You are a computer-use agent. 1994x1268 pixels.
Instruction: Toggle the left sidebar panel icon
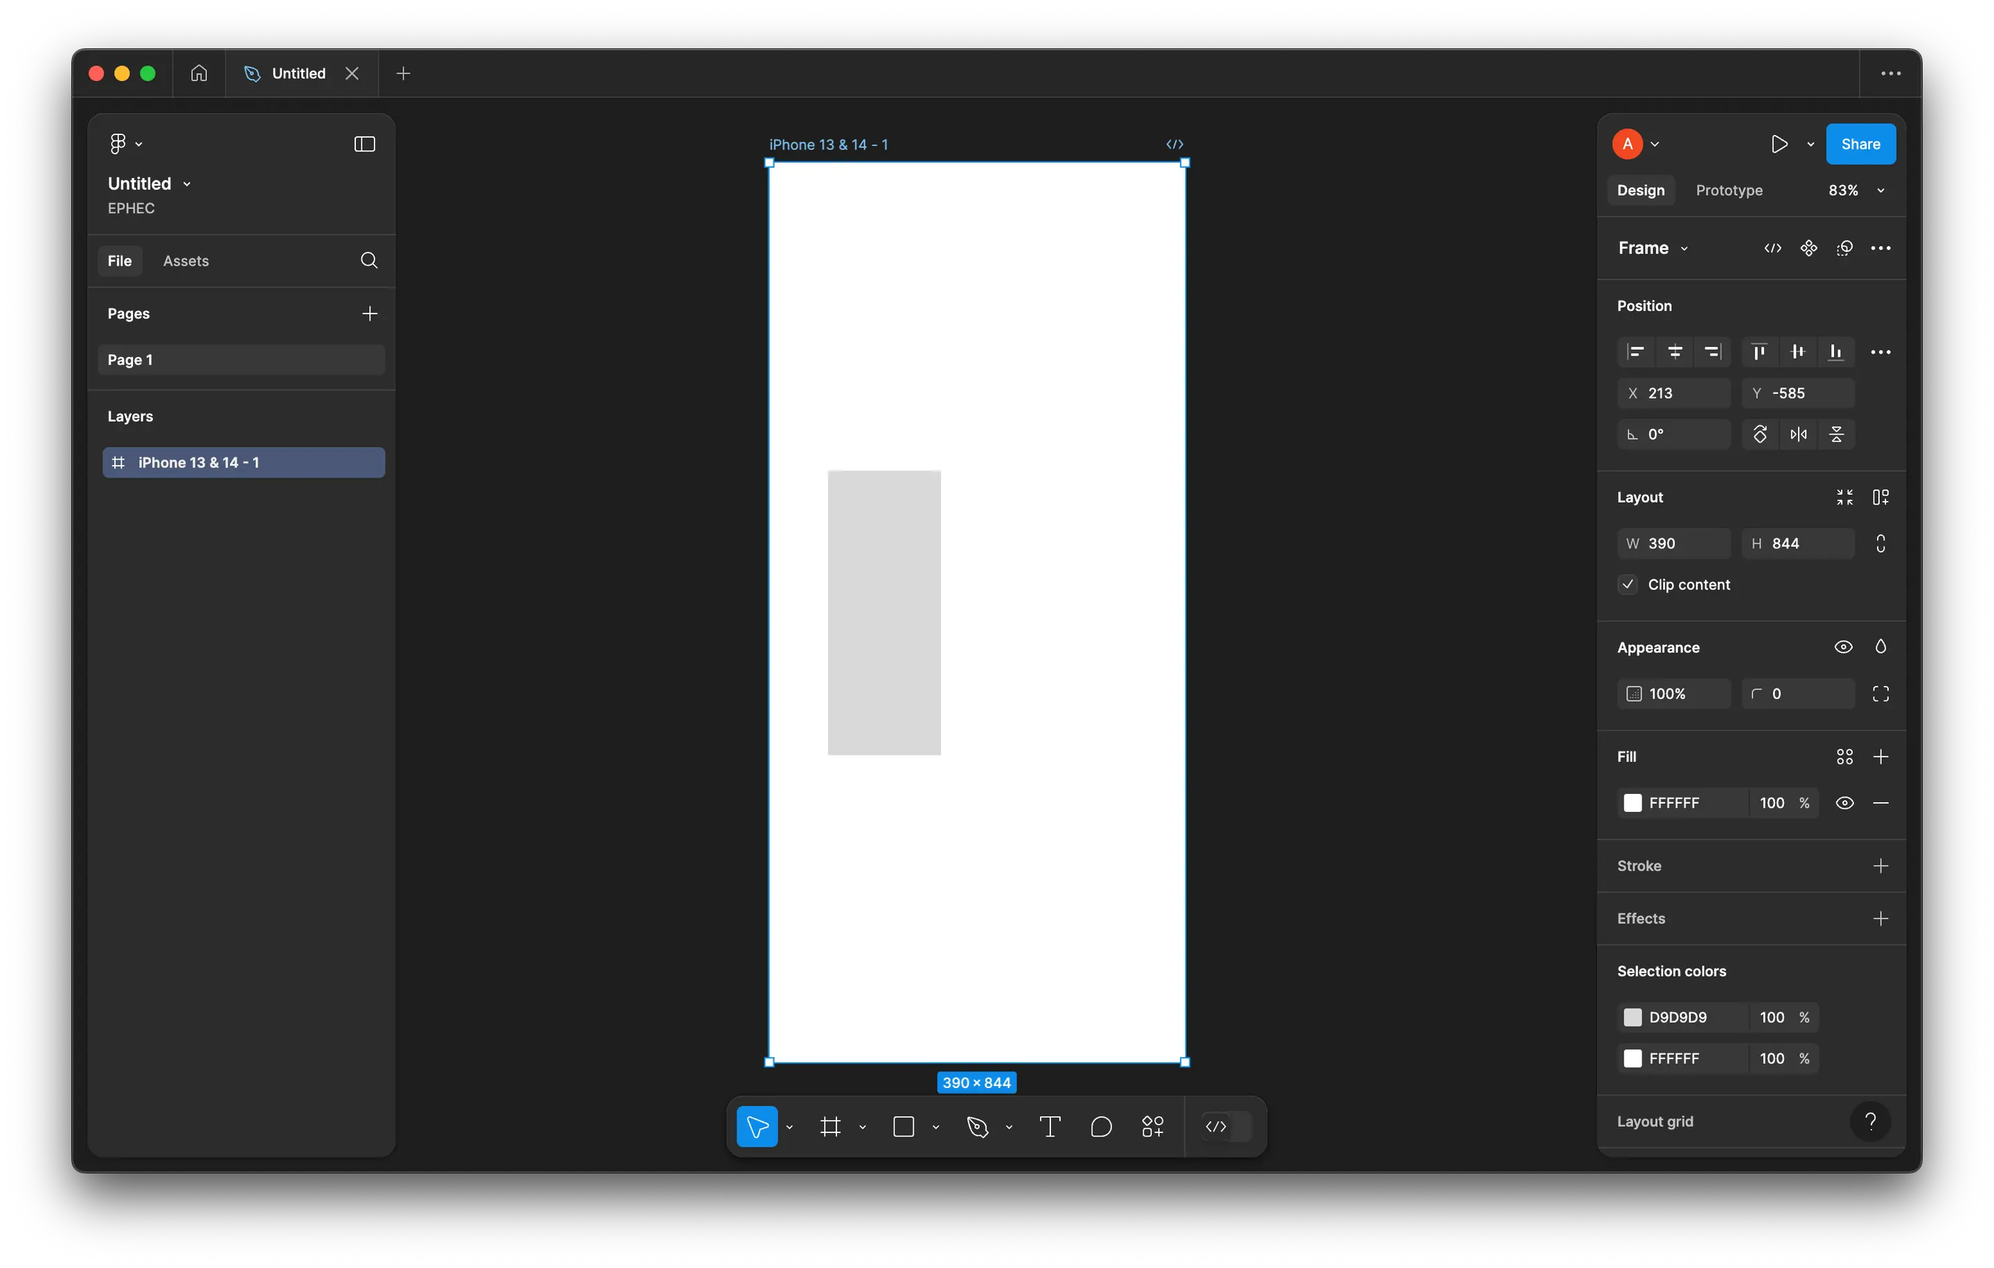[364, 144]
